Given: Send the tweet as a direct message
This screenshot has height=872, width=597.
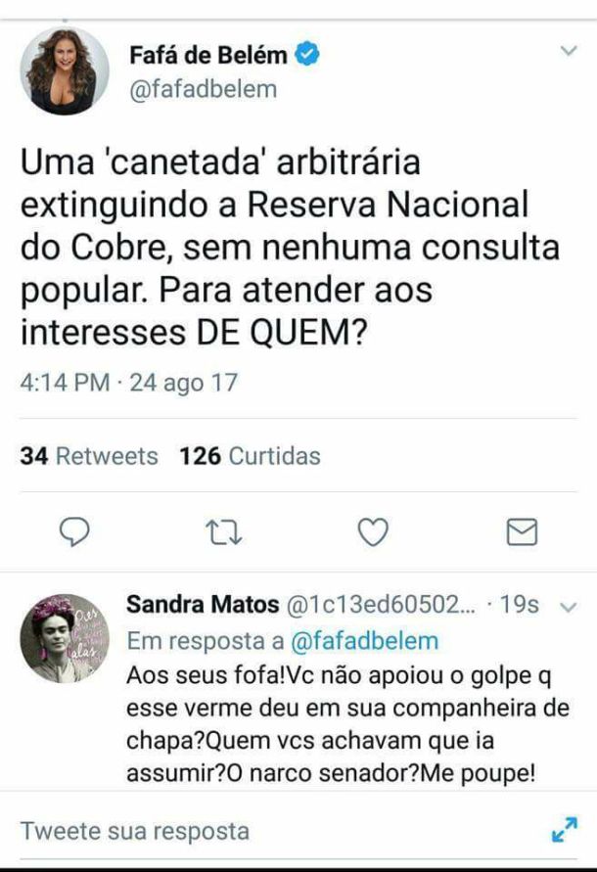Looking at the screenshot, I should coord(521,530).
